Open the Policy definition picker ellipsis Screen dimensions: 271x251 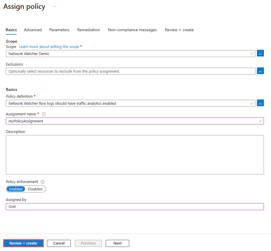[x=260, y=103]
